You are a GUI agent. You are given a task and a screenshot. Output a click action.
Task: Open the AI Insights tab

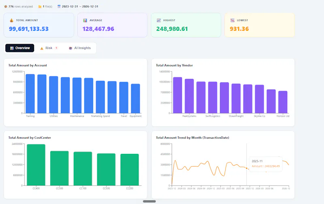point(79,48)
